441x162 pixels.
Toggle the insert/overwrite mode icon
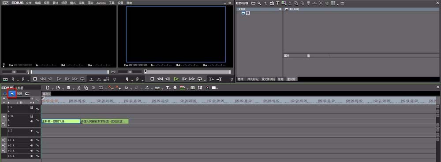pos(5,93)
